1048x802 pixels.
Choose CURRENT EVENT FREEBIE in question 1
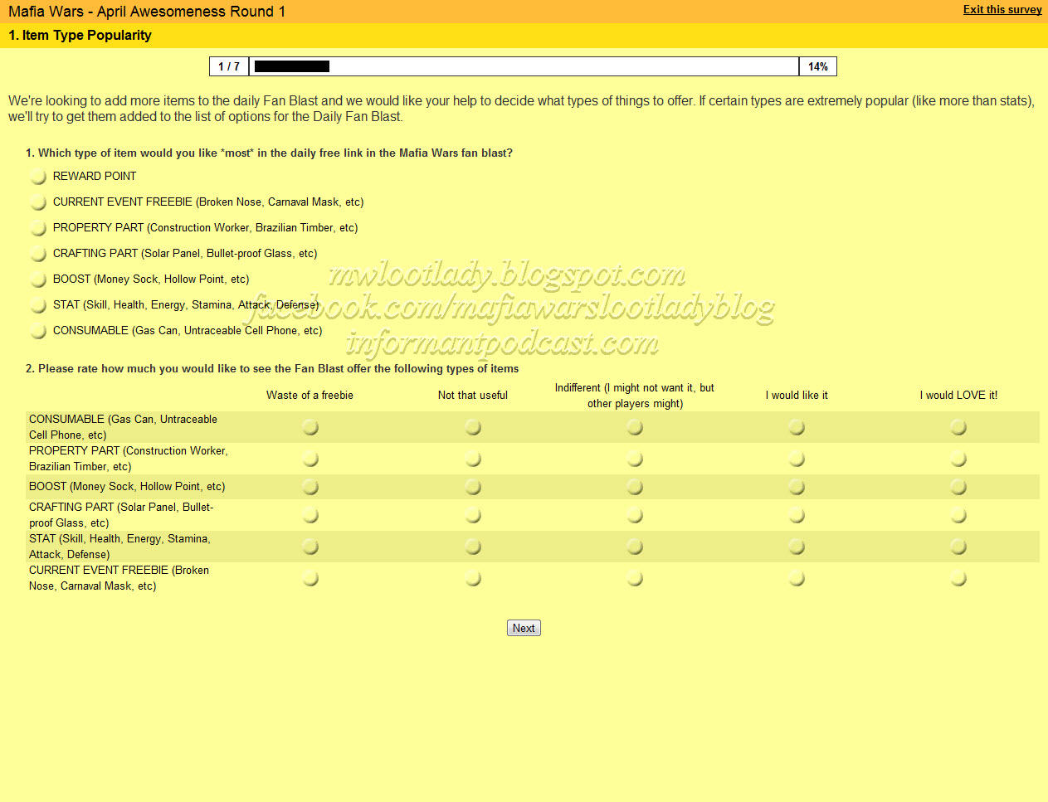click(x=38, y=202)
